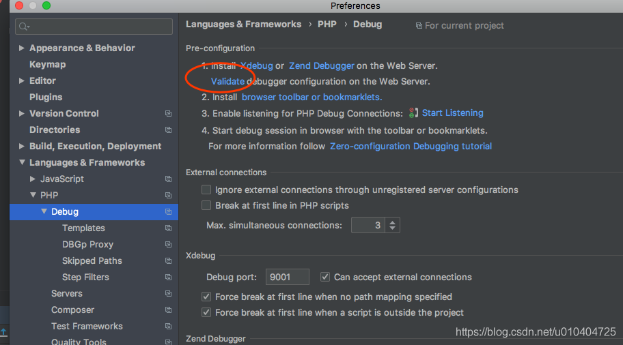Collapse the Debug node arrow

click(44, 211)
